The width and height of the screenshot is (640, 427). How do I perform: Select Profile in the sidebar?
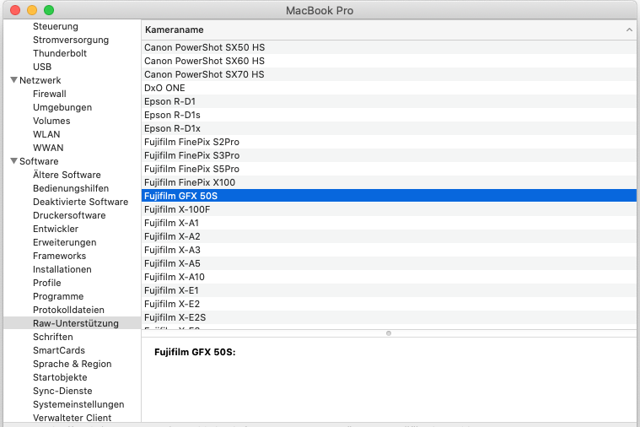point(47,283)
